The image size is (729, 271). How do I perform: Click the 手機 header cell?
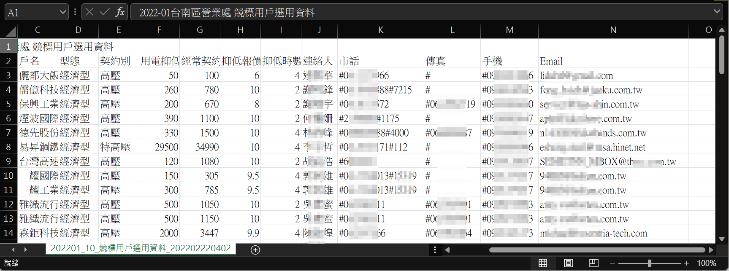(x=509, y=61)
